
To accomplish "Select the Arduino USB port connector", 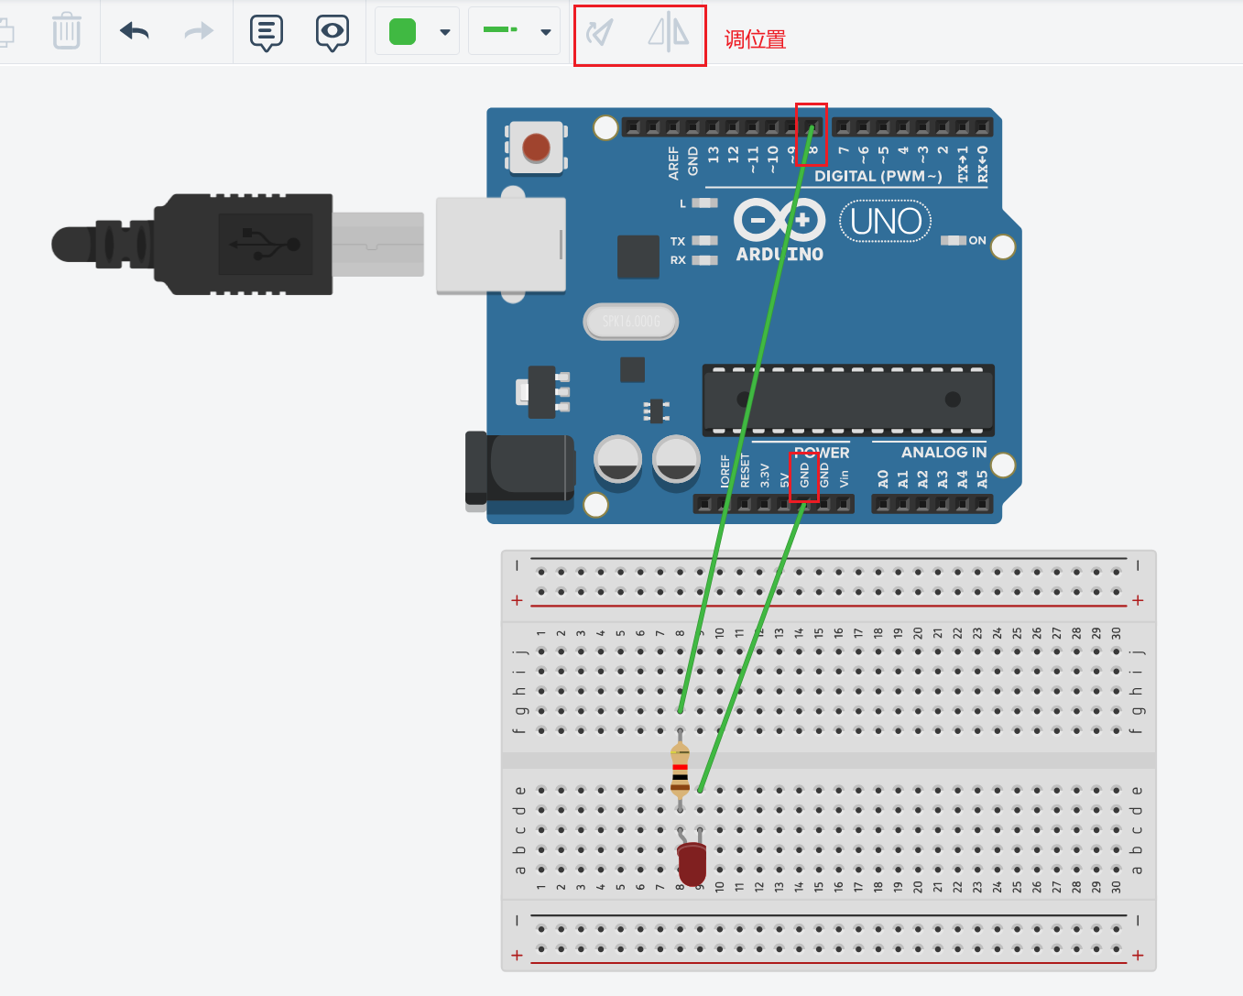I will 500,245.
